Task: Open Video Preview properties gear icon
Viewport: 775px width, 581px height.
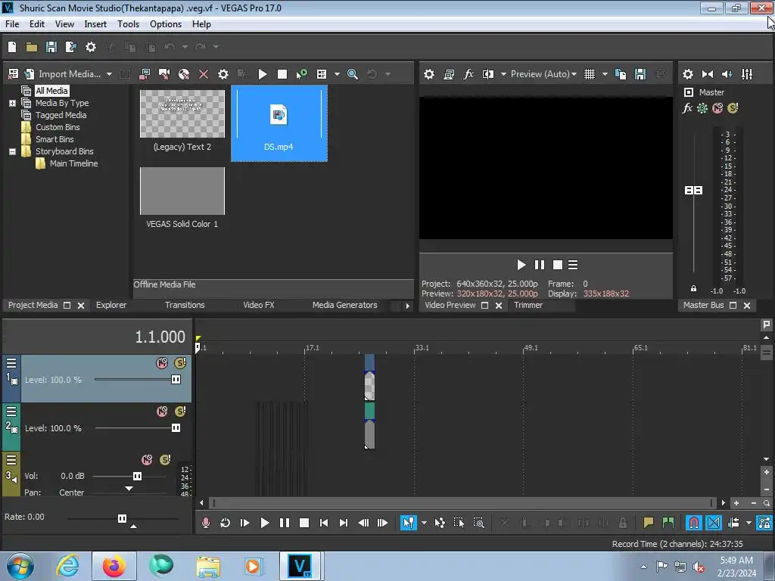Action: coord(429,74)
